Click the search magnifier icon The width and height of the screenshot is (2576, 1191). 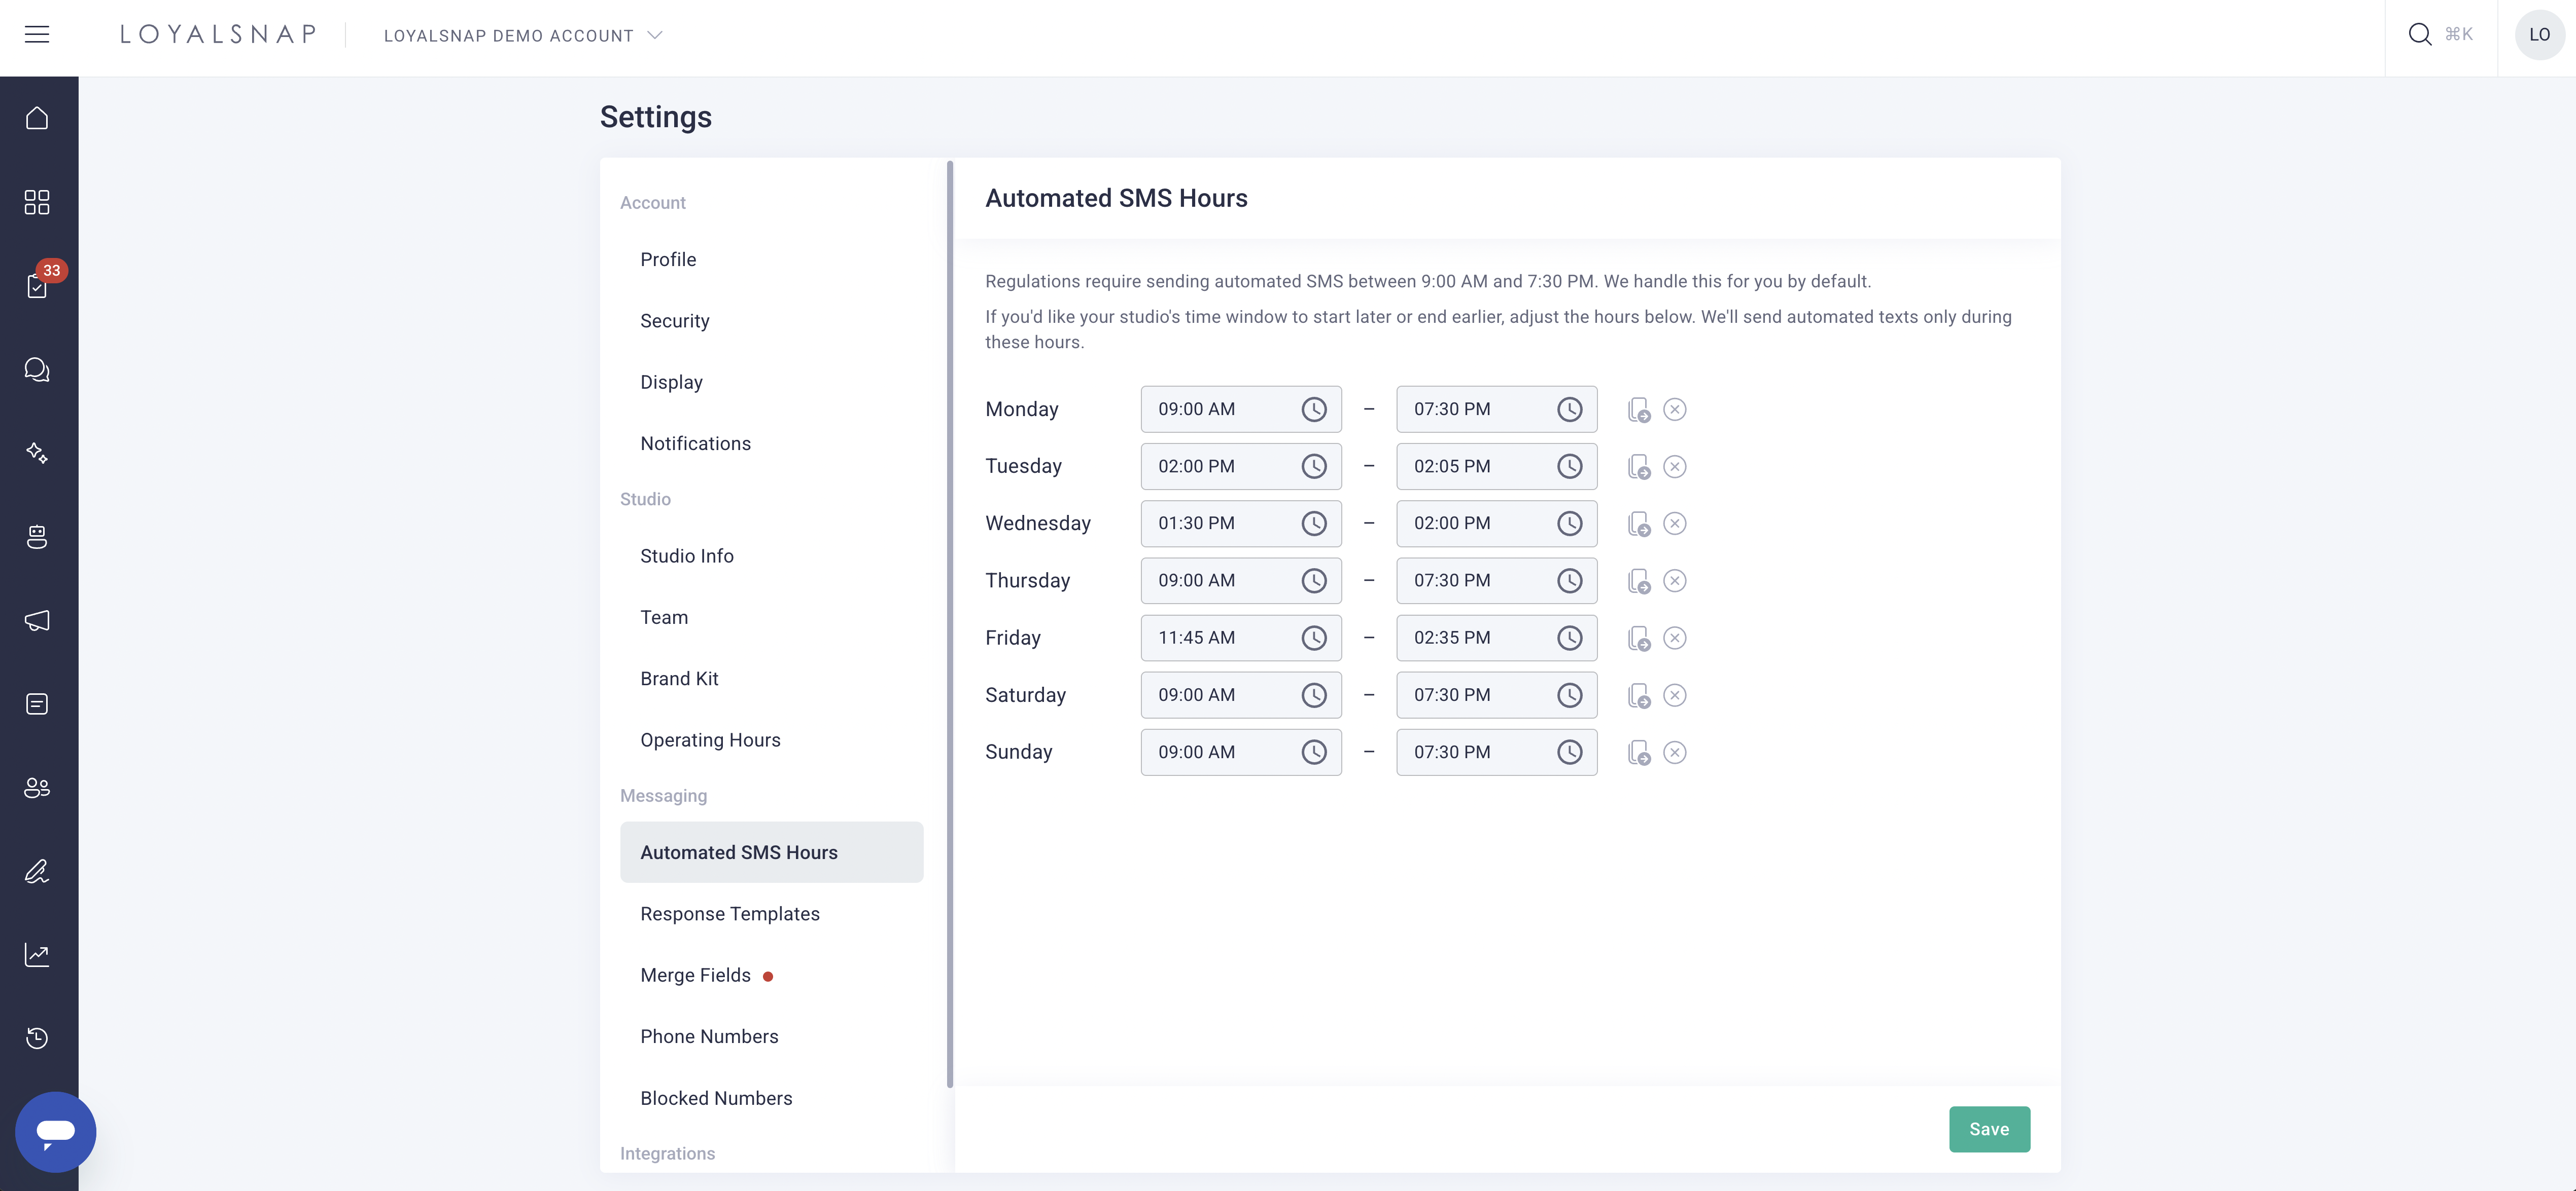pyautogui.click(x=2419, y=35)
